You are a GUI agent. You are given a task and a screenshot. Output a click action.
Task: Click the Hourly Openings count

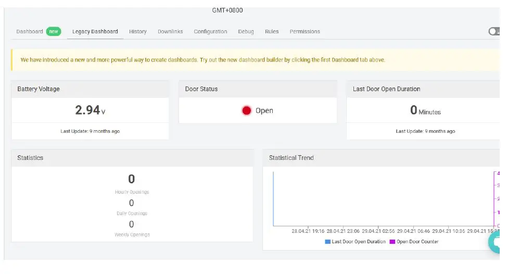[x=132, y=179]
